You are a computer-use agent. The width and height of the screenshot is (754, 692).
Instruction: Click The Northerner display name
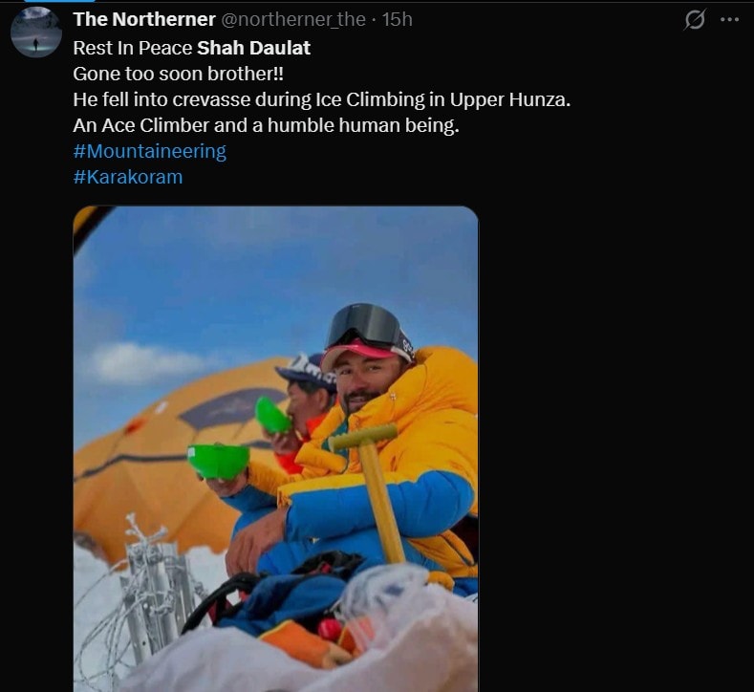click(144, 19)
